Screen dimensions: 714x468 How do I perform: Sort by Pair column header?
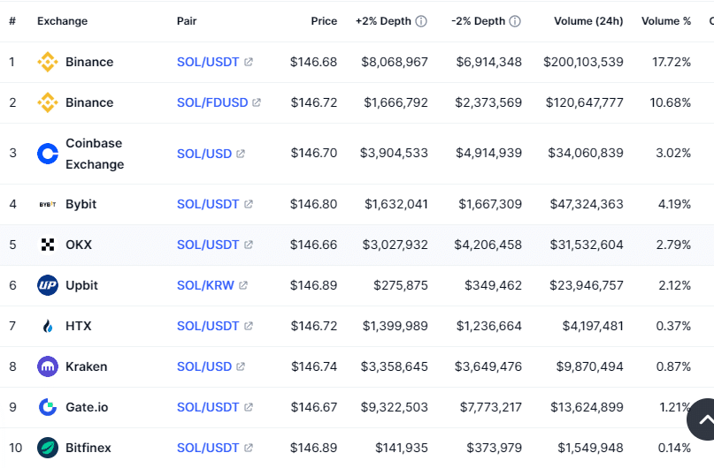(x=187, y=21)
